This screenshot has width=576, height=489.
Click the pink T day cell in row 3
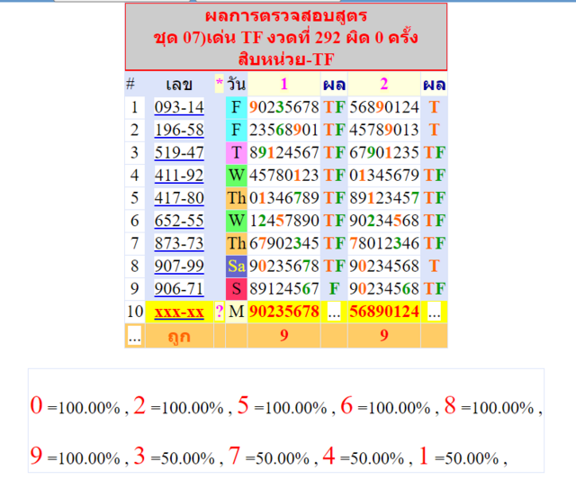coord(236,152)
